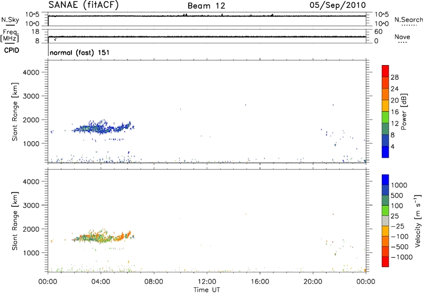Click the Freq. [MHz] axis label
423x293 pixels.
pyautogui.click(x=10, y=36)
